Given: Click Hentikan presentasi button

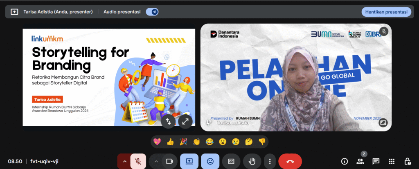Looking at the screenshot, I should [386, 12].
